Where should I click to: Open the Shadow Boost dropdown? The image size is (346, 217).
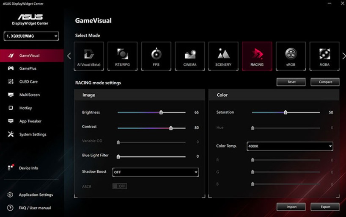(155, 172)
